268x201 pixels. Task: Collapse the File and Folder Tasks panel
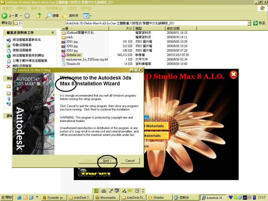[53, 32]
